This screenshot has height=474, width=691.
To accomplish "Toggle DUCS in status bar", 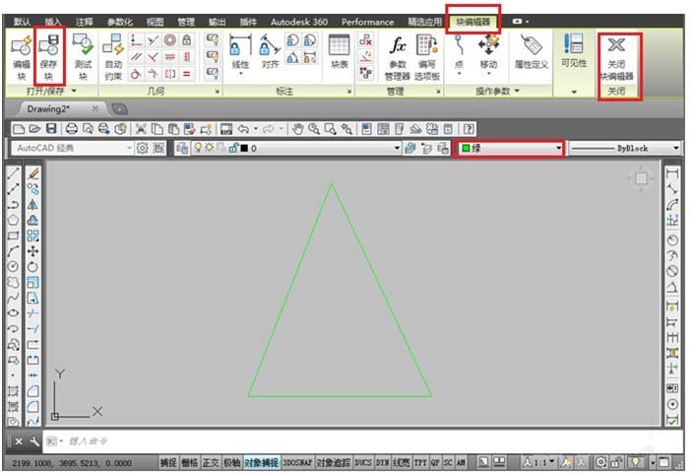I will coord(363,462).
